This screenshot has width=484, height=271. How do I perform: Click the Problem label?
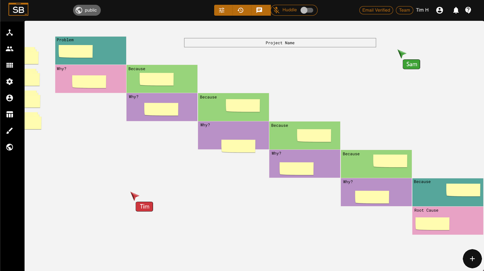[x=65, y=40]
